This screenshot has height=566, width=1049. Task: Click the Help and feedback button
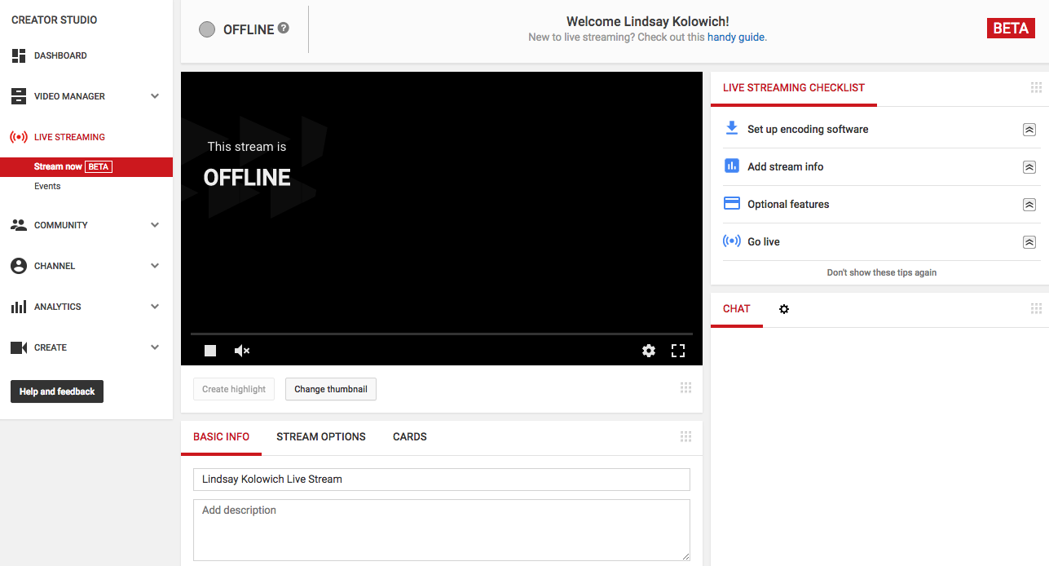57,391
